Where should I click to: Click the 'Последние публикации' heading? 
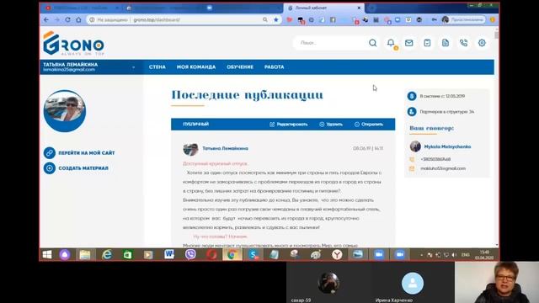[x=247, y=95]
